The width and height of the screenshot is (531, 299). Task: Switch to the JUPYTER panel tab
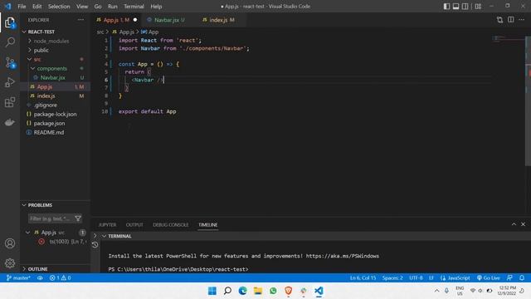pos(107,225)
